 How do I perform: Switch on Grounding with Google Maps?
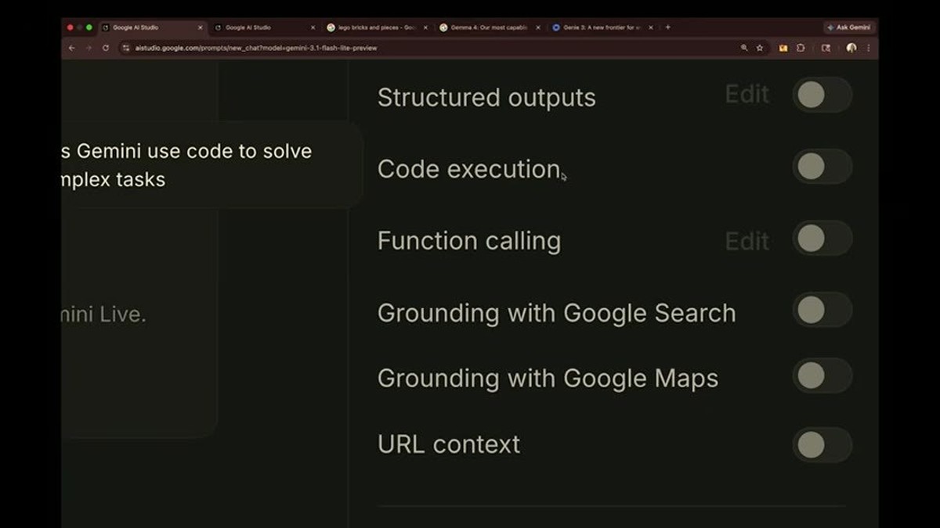pyautogui.click(x=822, y=376)
